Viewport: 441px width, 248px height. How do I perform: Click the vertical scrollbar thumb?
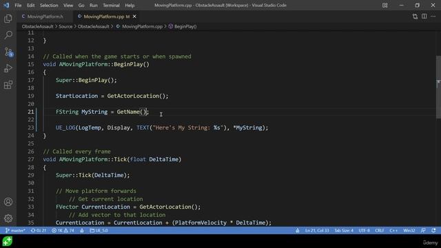pos(438,87)
